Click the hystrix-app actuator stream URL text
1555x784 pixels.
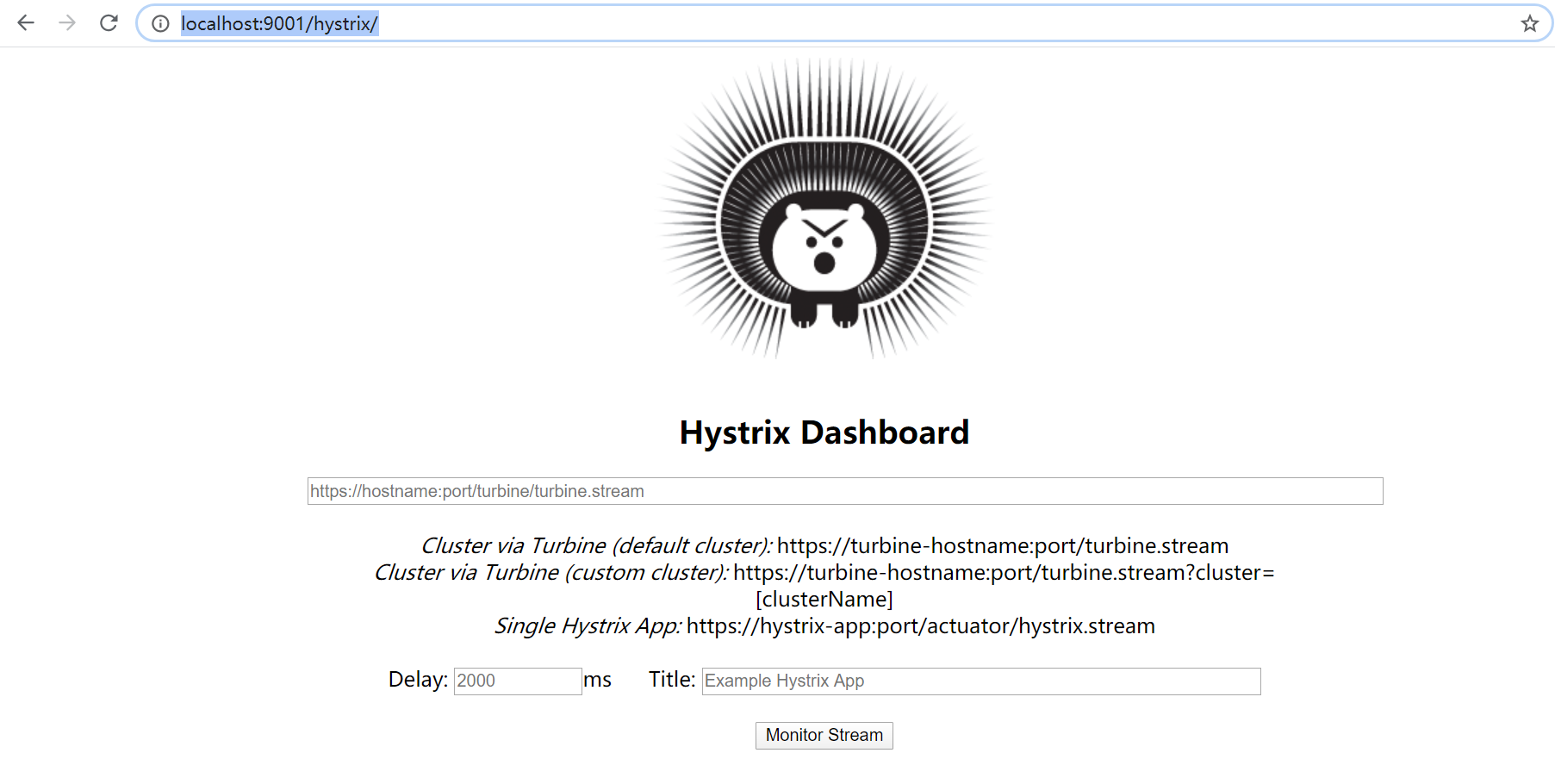pos(921,626)
